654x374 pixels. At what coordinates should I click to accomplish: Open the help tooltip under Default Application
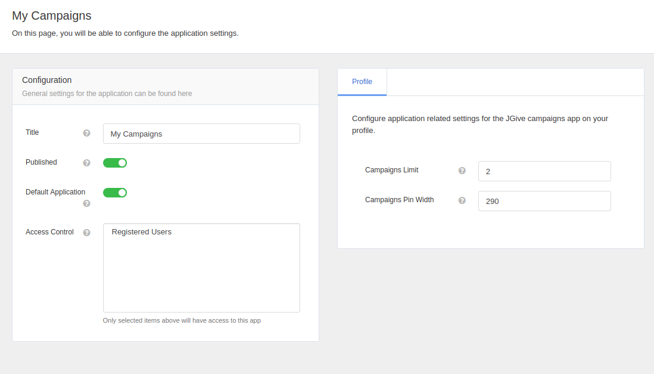(x=86, y=203)
